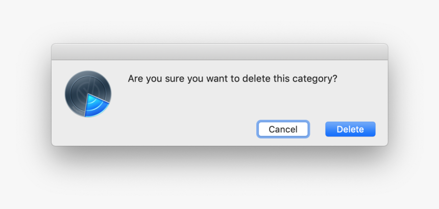Choose Delete to remove this category
Viewport: 439px width, 209px height.
[350, 129]
